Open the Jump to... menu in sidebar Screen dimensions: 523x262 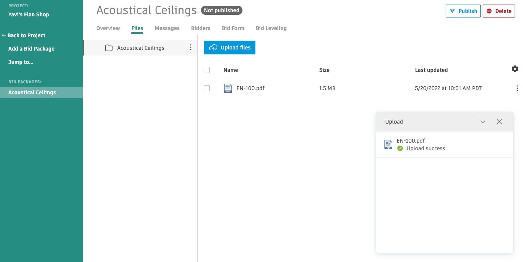coord(21,62)
